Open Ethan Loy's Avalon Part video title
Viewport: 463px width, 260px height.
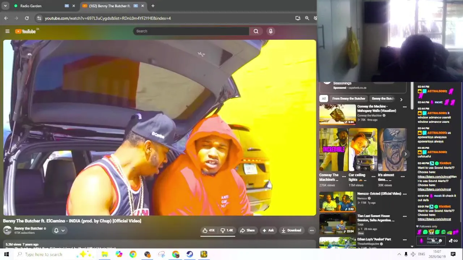[x=374, y=239]
